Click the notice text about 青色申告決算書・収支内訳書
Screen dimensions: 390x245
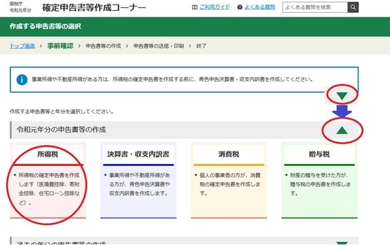pyautogui.click(x=173, y=79)
